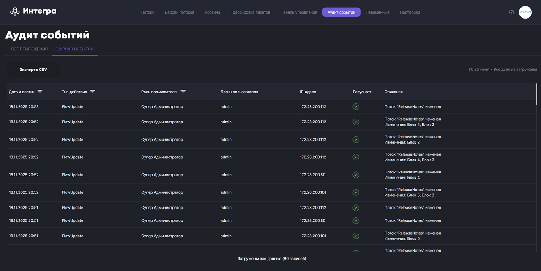
Task: Switch to ЛОГ ПРИЛОЖЕНИЯ tab
Action: (29, 49)
